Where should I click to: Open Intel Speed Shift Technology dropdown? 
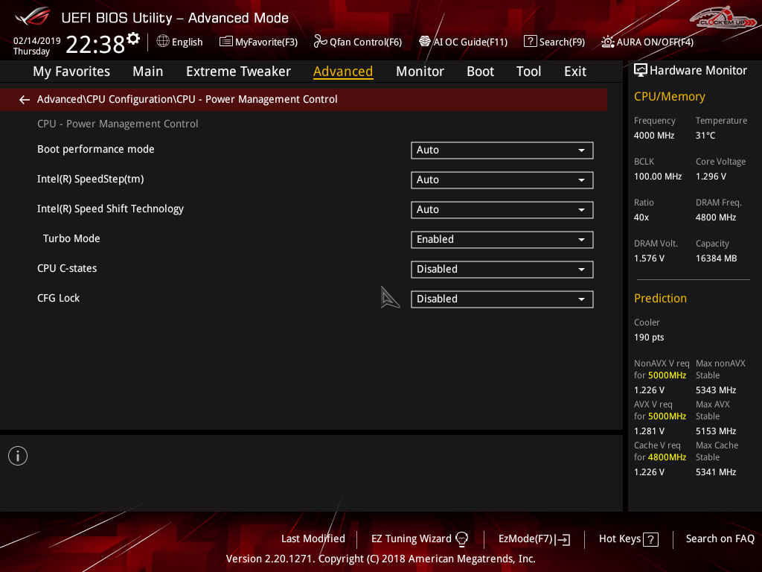pos(502,209)
